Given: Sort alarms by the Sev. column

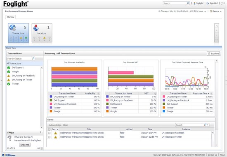Looking at the screenshot, I should click(55, 129).
